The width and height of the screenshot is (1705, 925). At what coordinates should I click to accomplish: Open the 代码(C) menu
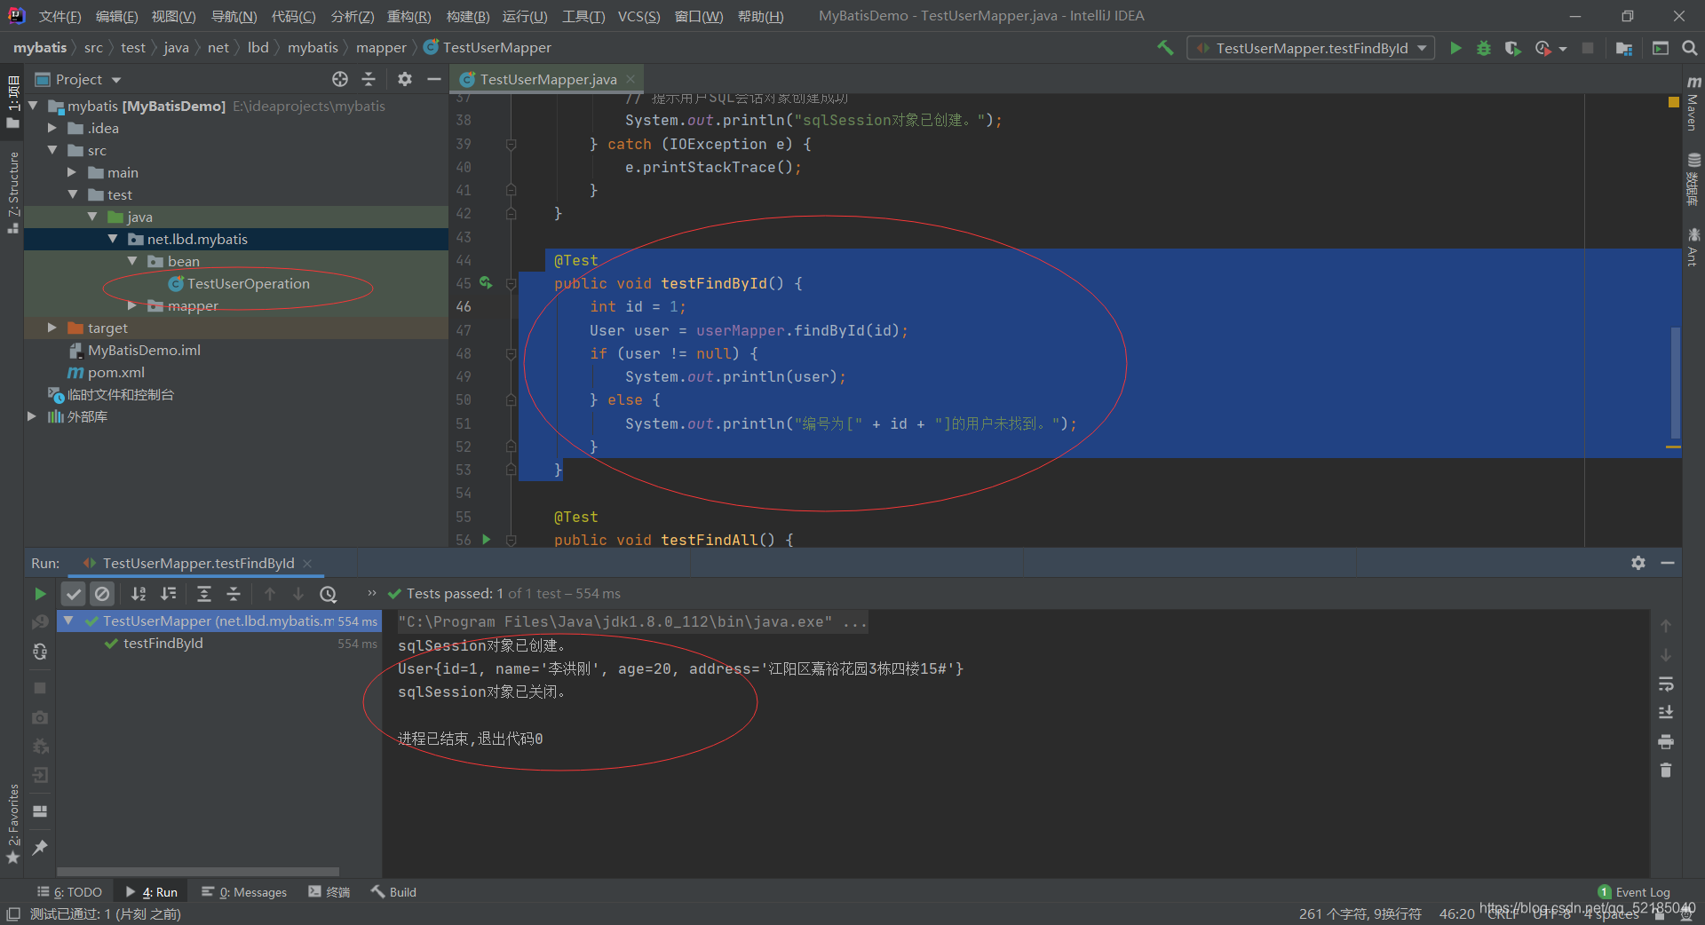click(x=293, y=16)
